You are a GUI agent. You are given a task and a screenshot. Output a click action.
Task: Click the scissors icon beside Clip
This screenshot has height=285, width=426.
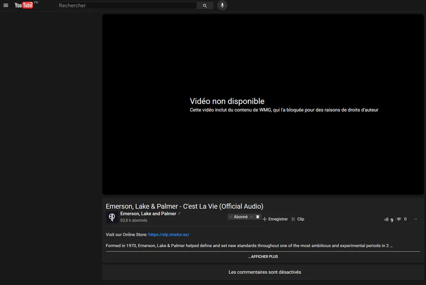pos(293,219)
